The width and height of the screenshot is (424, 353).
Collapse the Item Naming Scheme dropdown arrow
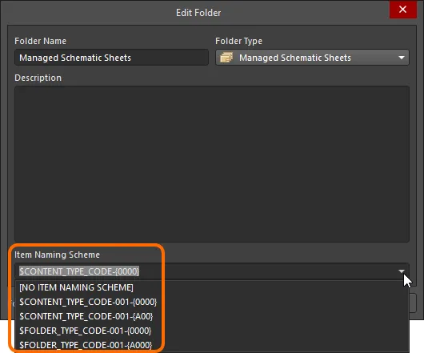click(x=402, y=271)
